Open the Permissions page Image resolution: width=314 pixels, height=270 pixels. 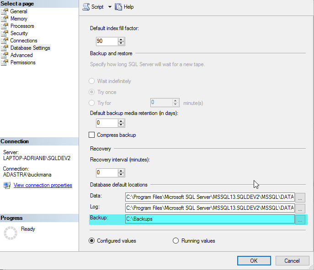click(x=23, y=62)
